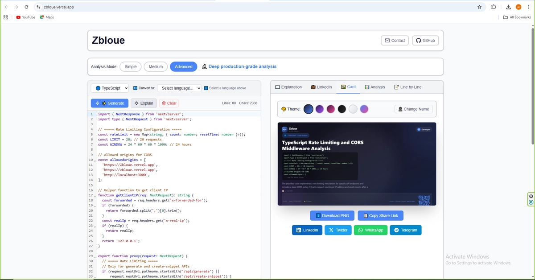The width and height of the screenshot is (535, 280).
Task: Collapse the allowedOrigins array at line 10
Action: coord(95,160)
